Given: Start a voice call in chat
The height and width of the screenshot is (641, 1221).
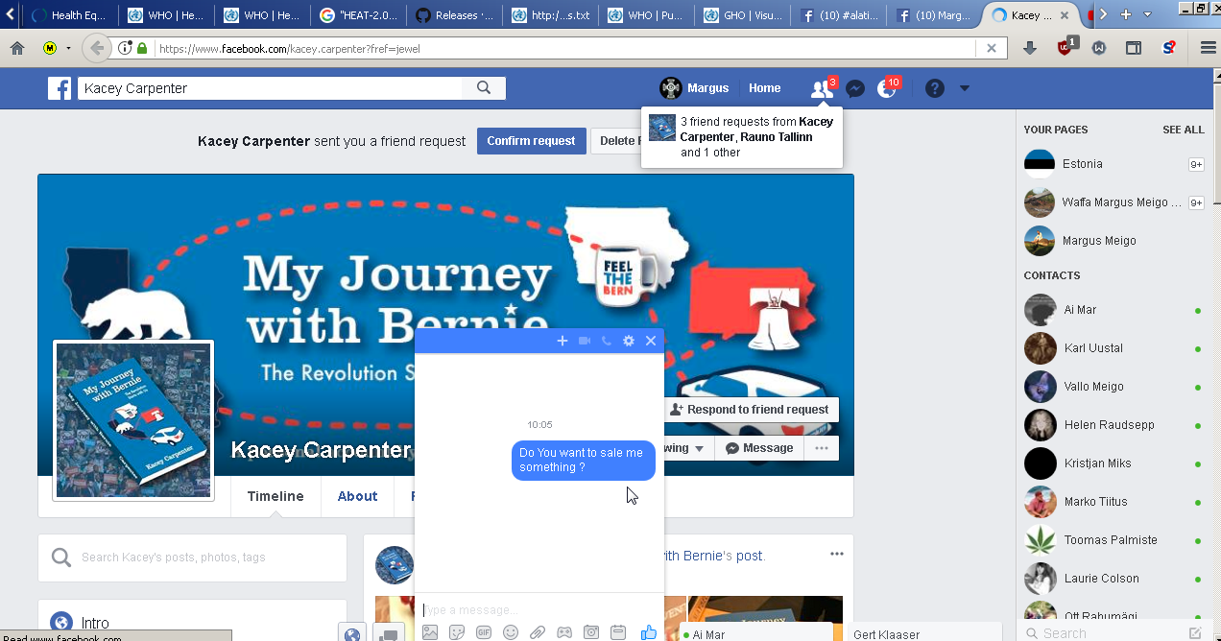Looking at the screenshot, I should click(x=606, y=341).
